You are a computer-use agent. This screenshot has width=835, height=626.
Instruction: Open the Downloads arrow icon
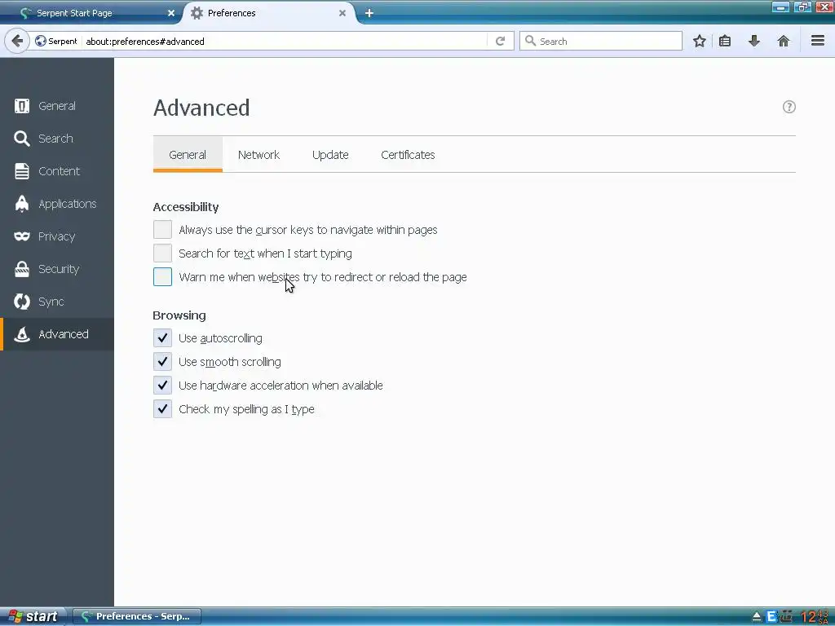(754, 41)
